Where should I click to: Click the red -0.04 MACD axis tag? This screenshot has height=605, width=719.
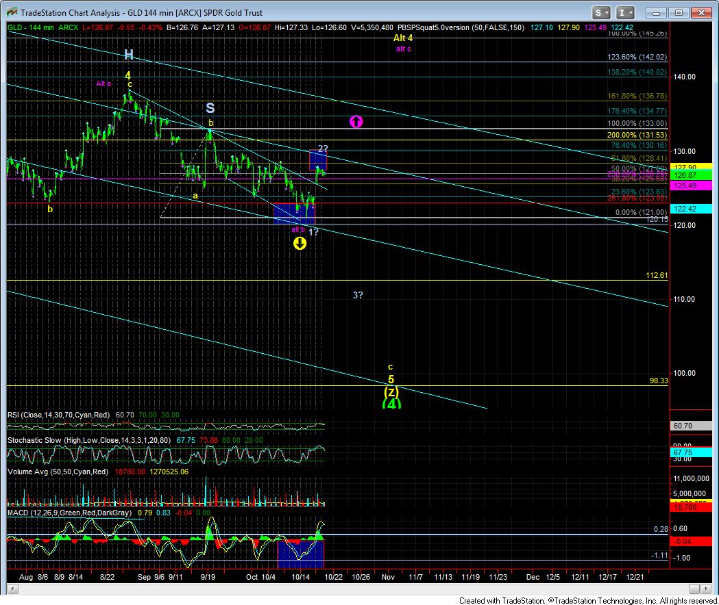pyautogui.click(x=691, y=541)
